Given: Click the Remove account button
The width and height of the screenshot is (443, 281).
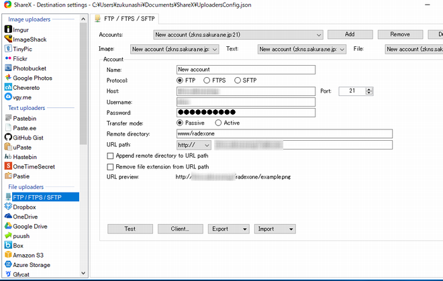Looking at the screenshot, I should click(400, 34).
